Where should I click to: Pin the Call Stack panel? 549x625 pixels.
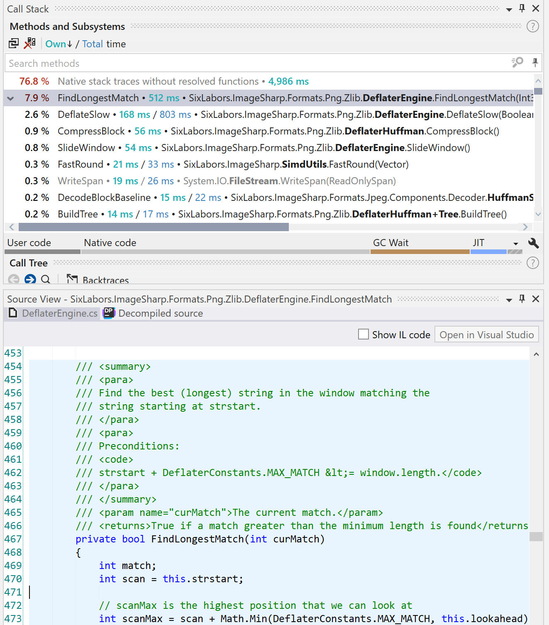pyautogui.click(x=522, y=8)
